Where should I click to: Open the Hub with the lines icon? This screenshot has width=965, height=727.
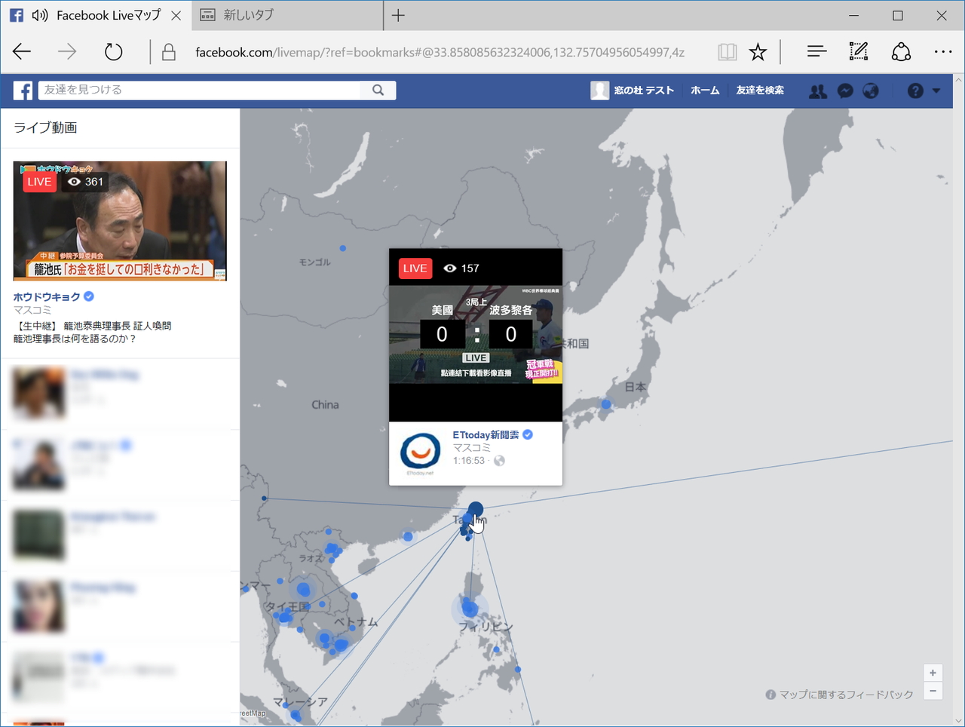pos(816,51)
